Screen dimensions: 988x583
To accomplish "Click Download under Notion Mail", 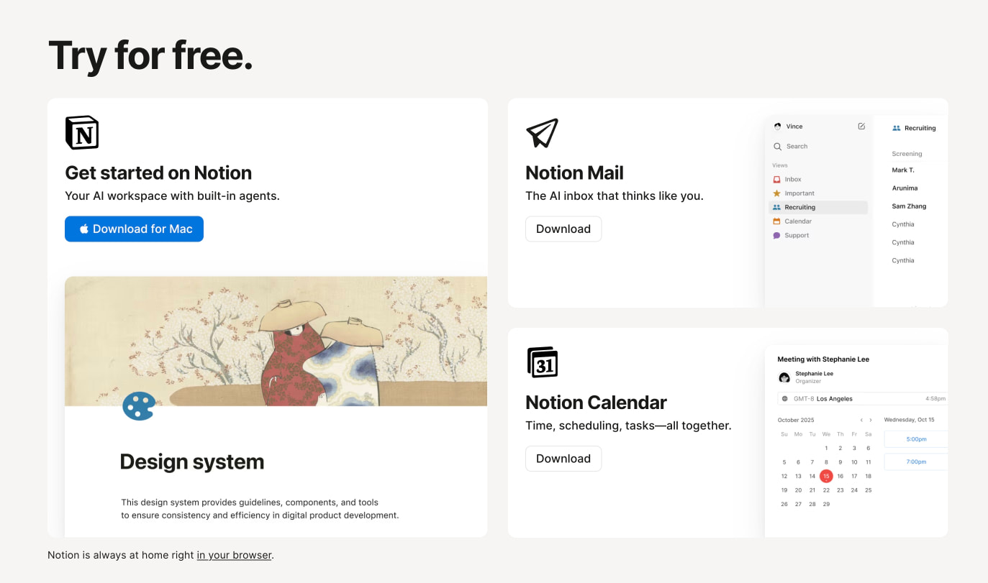I will (563, 229).
